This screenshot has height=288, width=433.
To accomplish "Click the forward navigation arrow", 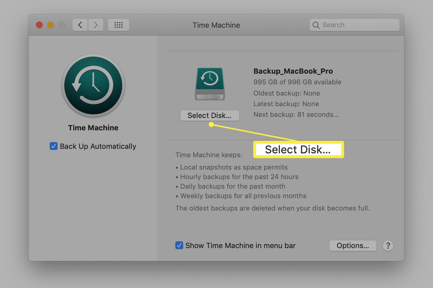I will point(96,25).
